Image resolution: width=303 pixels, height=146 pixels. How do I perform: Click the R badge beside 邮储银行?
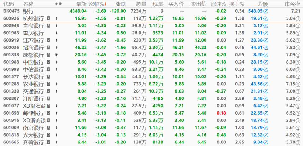pos(49,113)
